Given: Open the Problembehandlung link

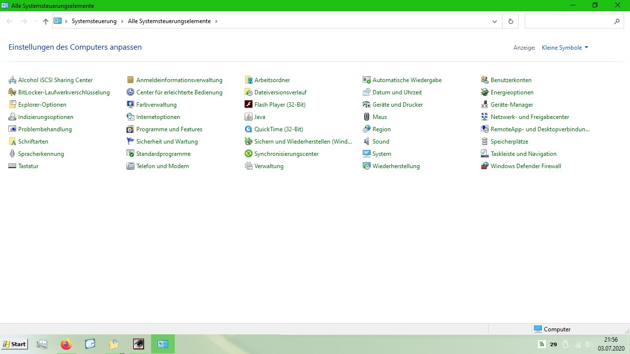Looking at the screenshot, I should point(45,129).
